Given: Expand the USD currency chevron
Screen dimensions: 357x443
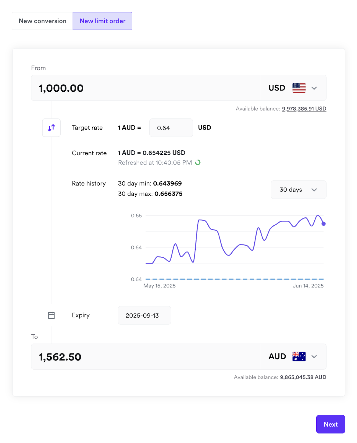Looking at the screenshot, I should 314,88.
